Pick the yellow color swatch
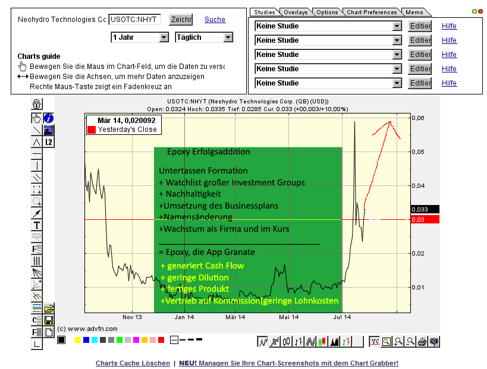 [78, 340]
